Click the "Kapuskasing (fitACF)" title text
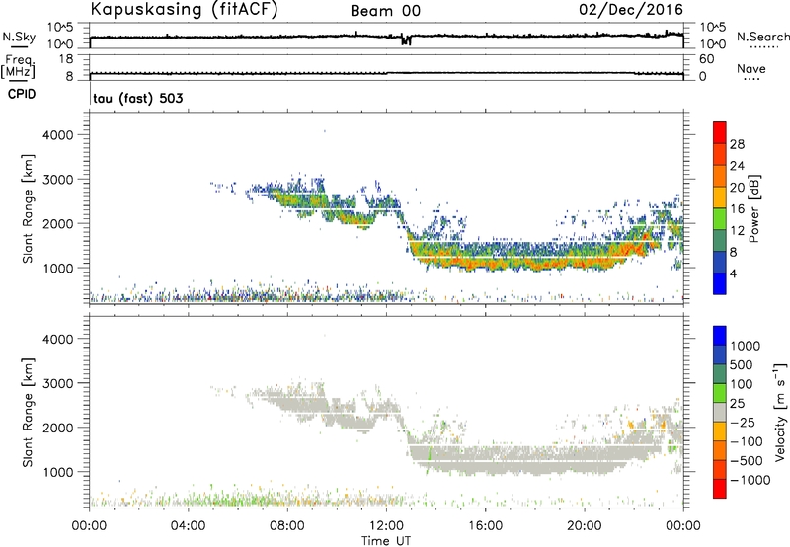The image size is (790, 547). click(x=184, y=9)
